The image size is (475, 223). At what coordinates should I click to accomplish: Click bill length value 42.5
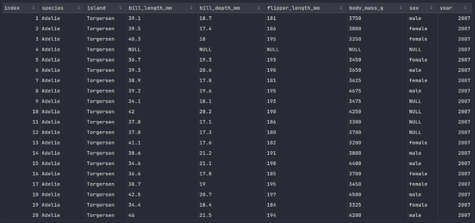135,194
